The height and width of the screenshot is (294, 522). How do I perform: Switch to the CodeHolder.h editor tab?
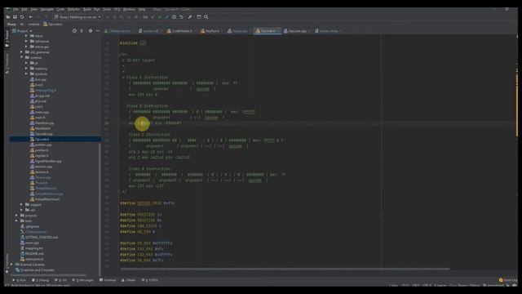[x=181, y=31]
